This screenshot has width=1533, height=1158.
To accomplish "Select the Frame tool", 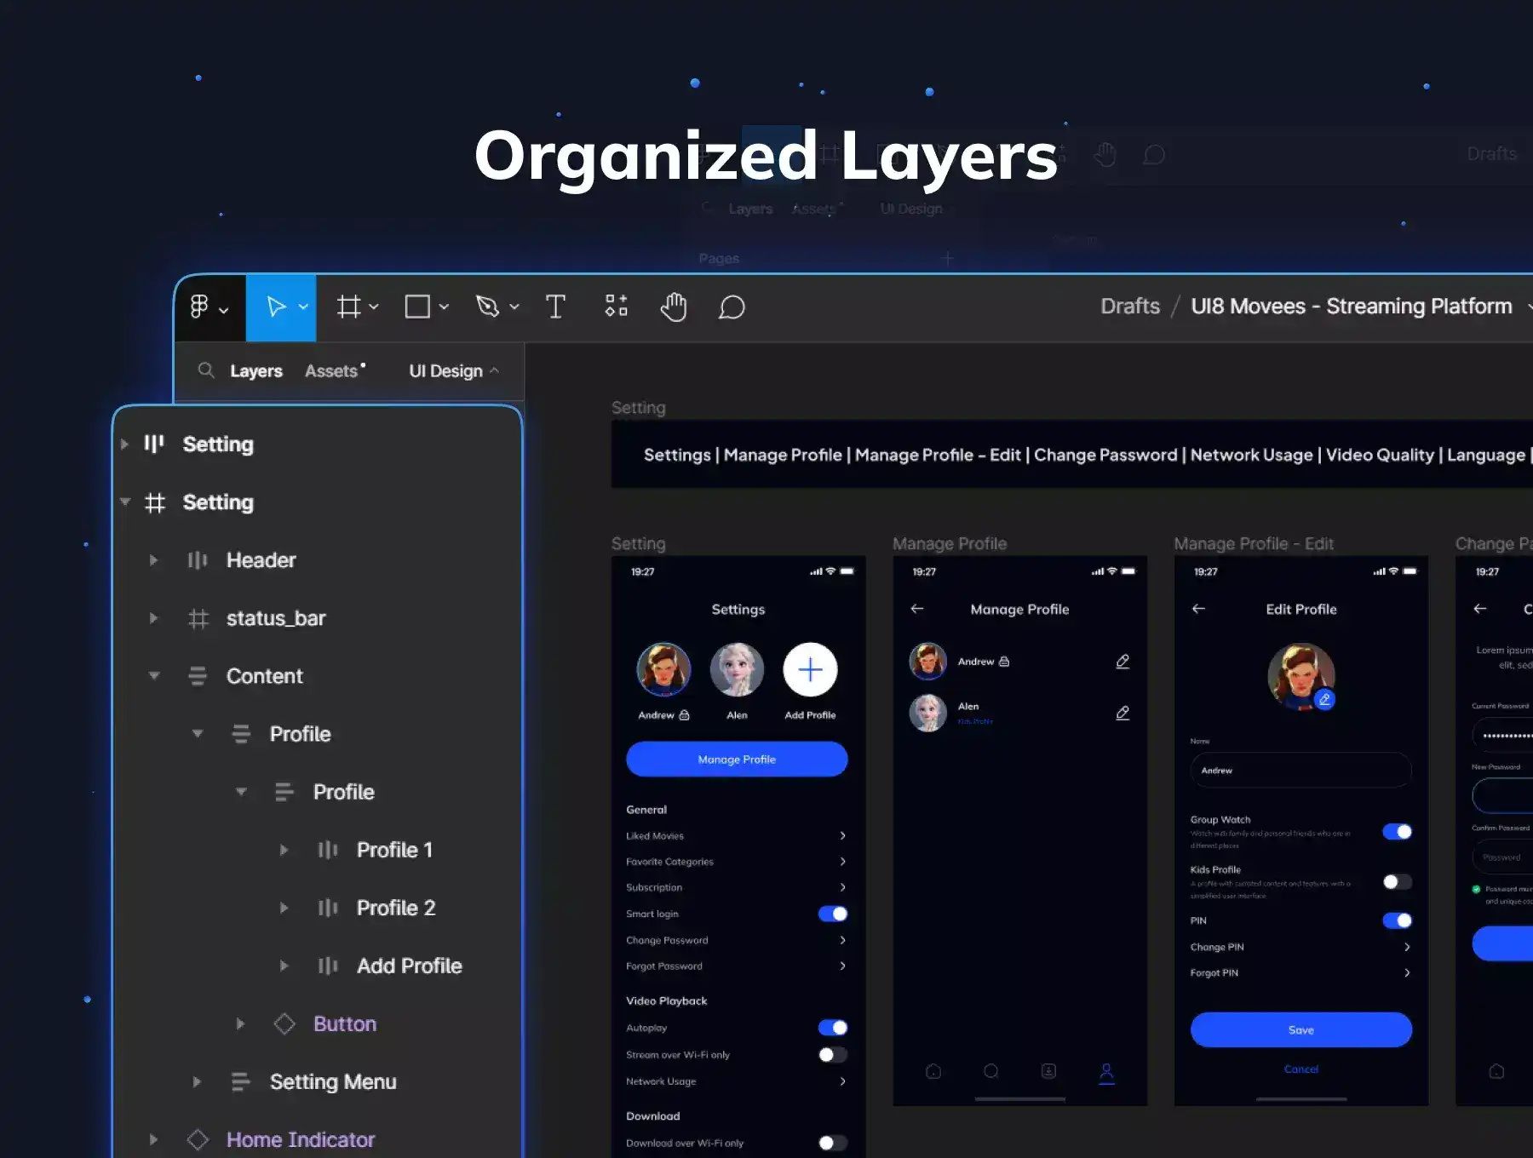I will pyautogui.click(x=348, y=307).
